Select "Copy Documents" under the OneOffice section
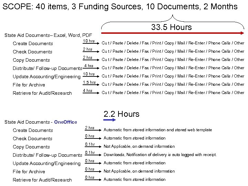The image size is (248, 186). pyautogui.click(x=31, y=147)
